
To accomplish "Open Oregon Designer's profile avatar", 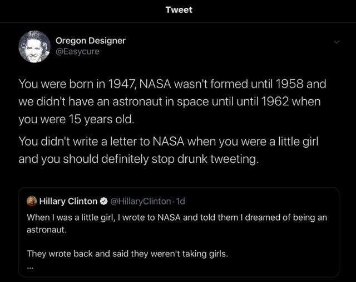I will 34,46.
